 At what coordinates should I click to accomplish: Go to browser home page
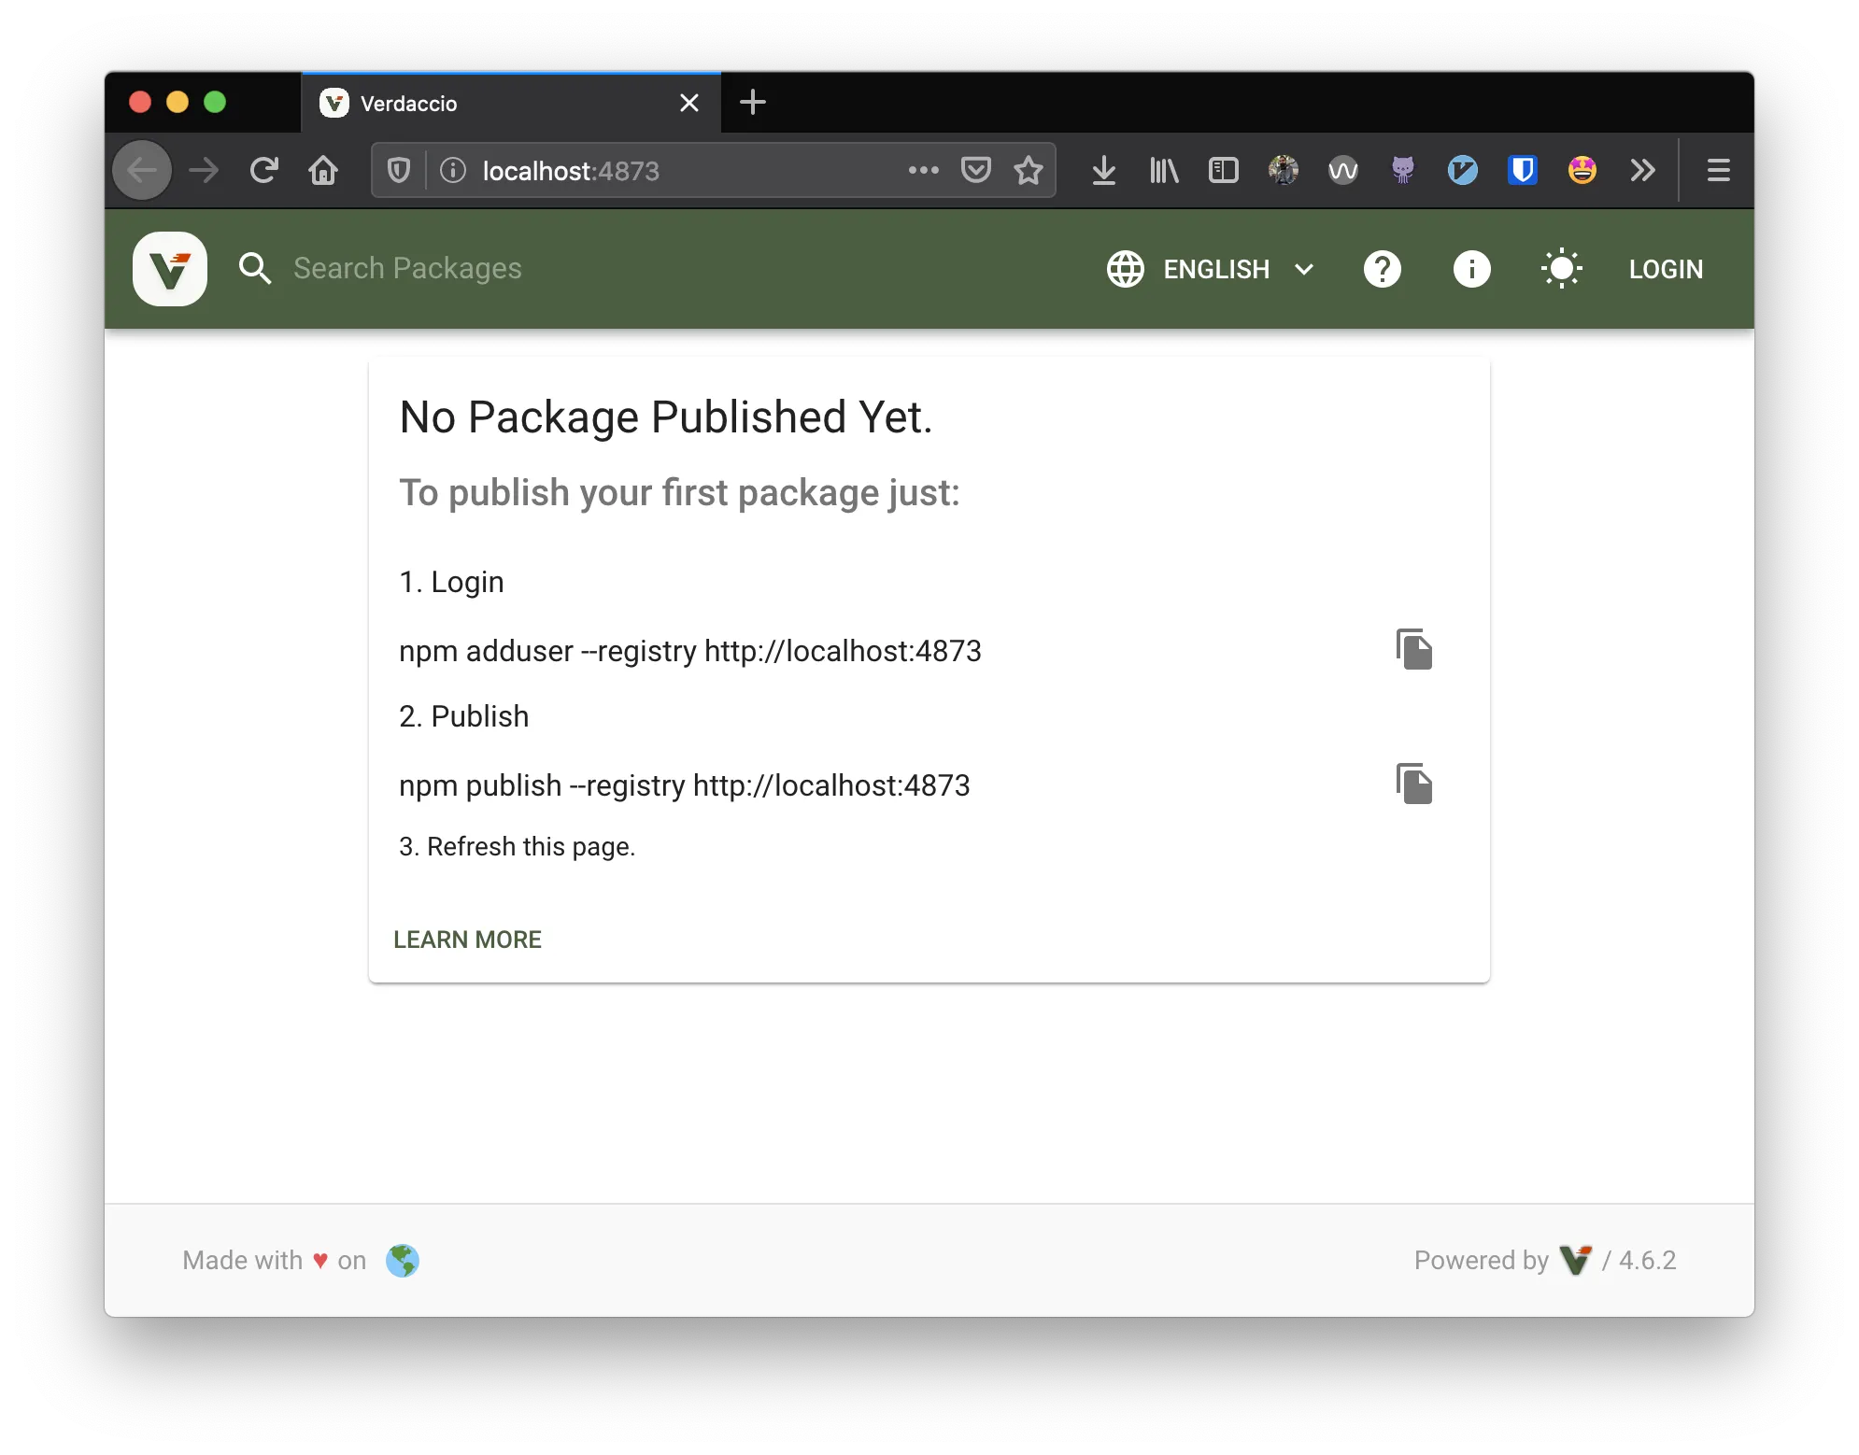click(323, 170)
